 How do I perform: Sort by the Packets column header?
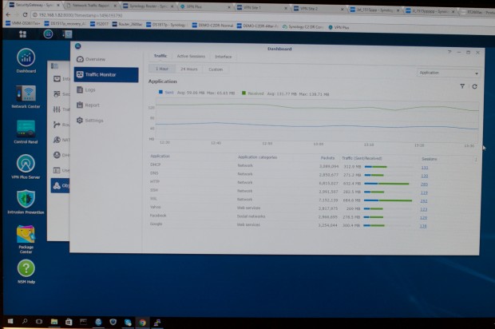pos(316,158)
